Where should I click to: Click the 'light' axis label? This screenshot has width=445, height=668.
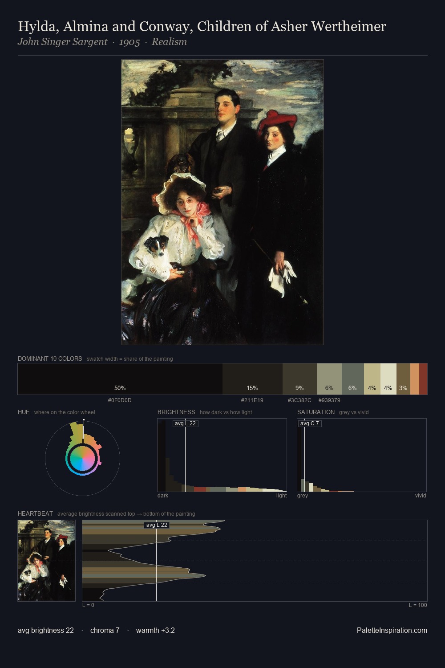(x=282, y=496)
